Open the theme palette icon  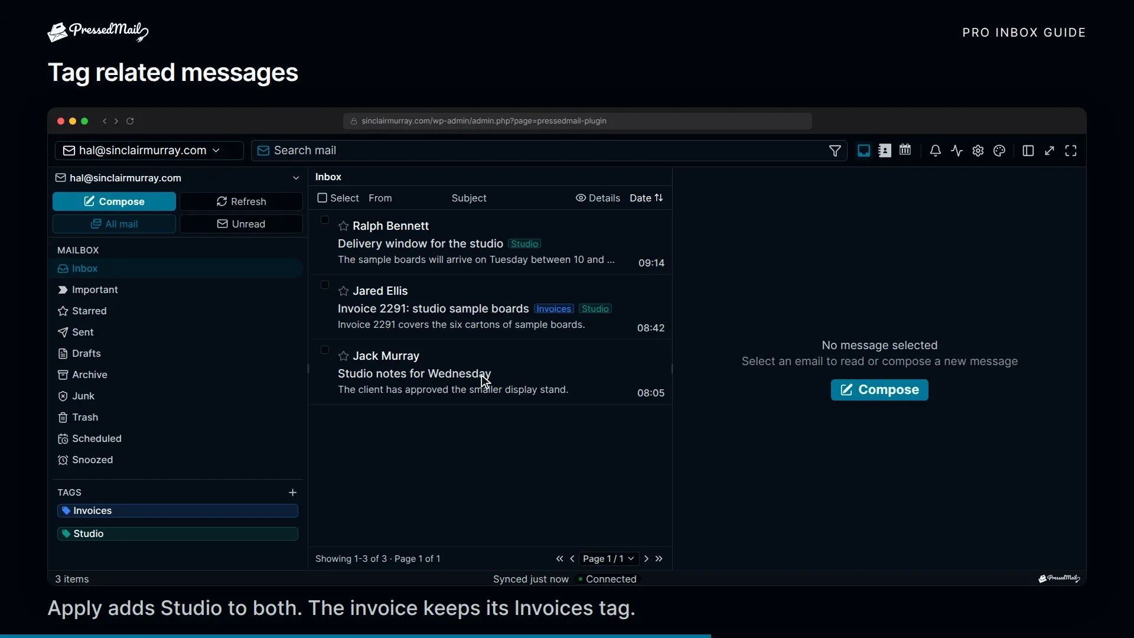(x=999, y=151)
